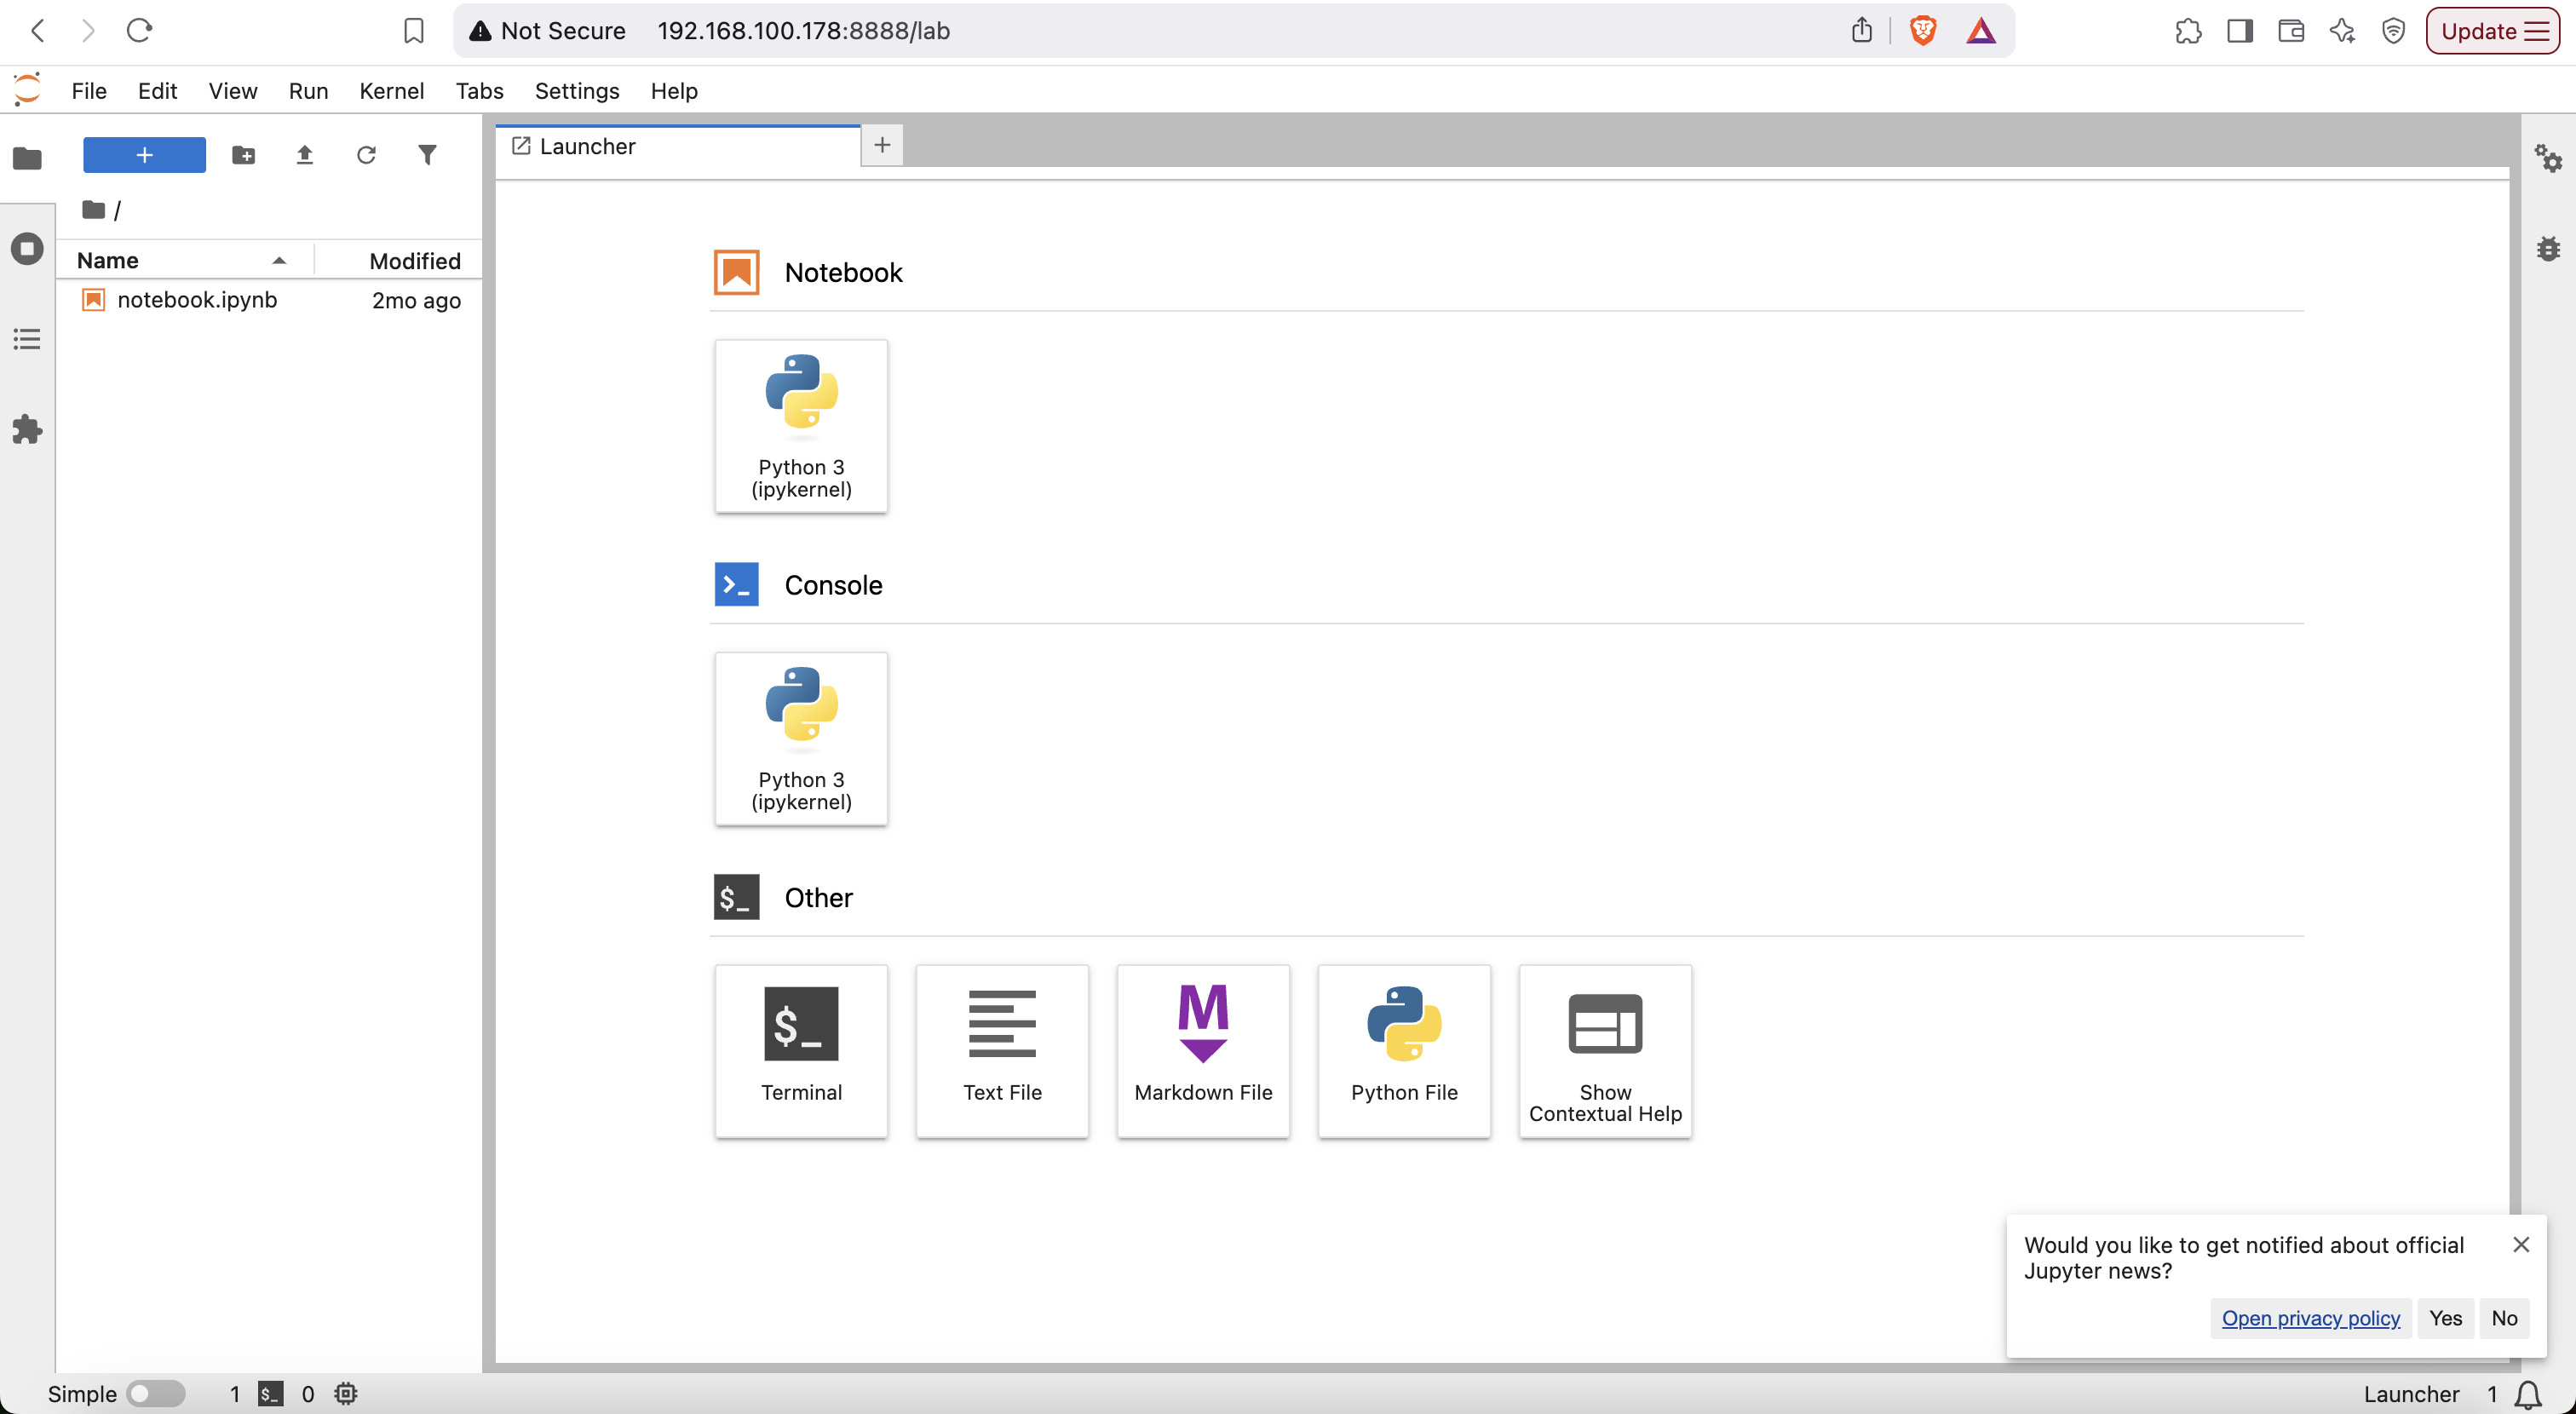The width and height of the screenshot is (2576, 1414).
Task: Open a new Terminal
Action: 801,1051
